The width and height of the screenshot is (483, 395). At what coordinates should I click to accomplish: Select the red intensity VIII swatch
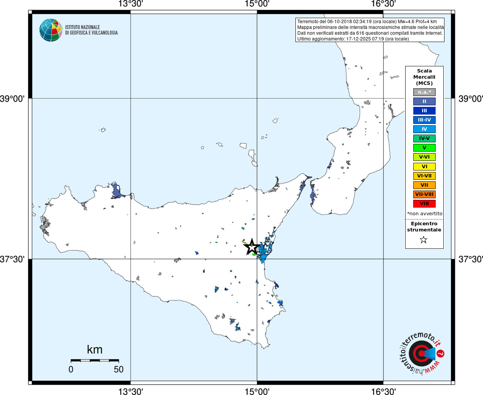(424, 204)
